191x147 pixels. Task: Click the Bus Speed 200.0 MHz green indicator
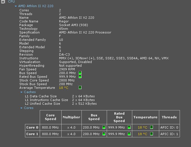pos(80,73)
